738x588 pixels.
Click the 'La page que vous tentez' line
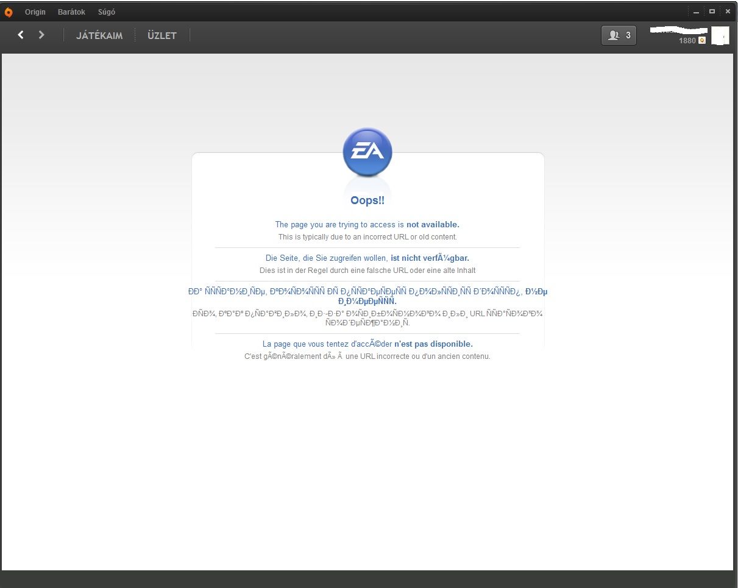(367, 344)
